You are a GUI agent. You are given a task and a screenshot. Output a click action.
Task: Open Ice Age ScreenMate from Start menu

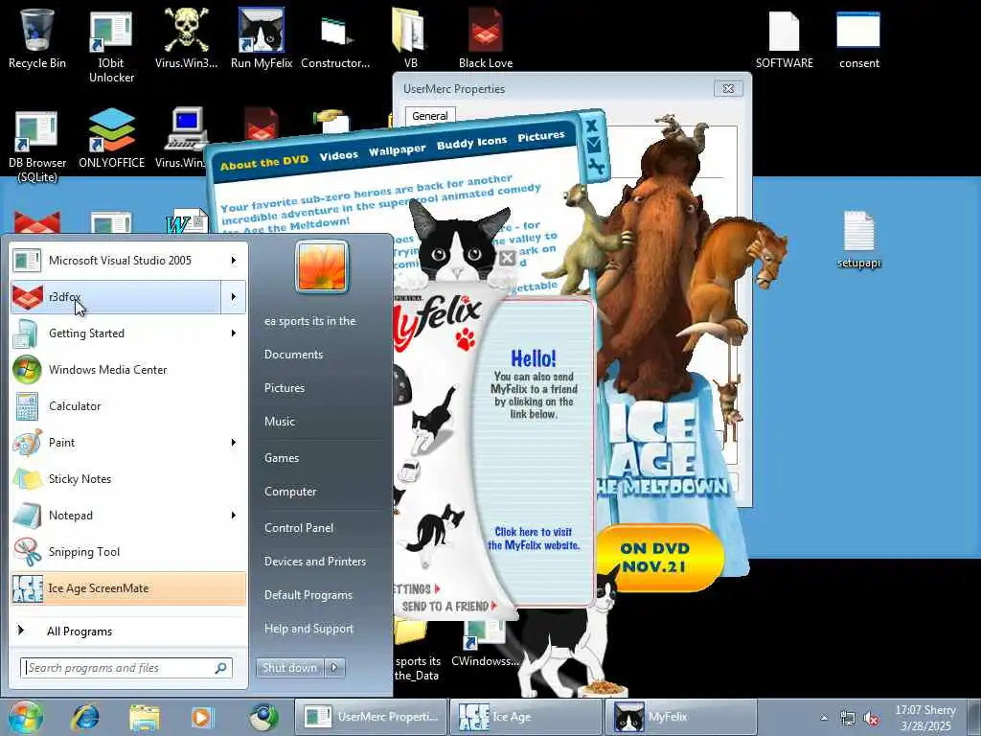coord(128,588)
